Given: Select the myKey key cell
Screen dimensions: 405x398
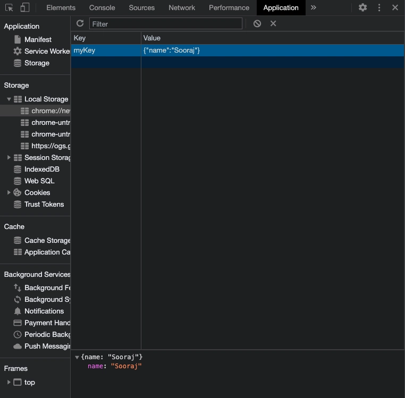Looking at the screenshot, I should 106,50.
